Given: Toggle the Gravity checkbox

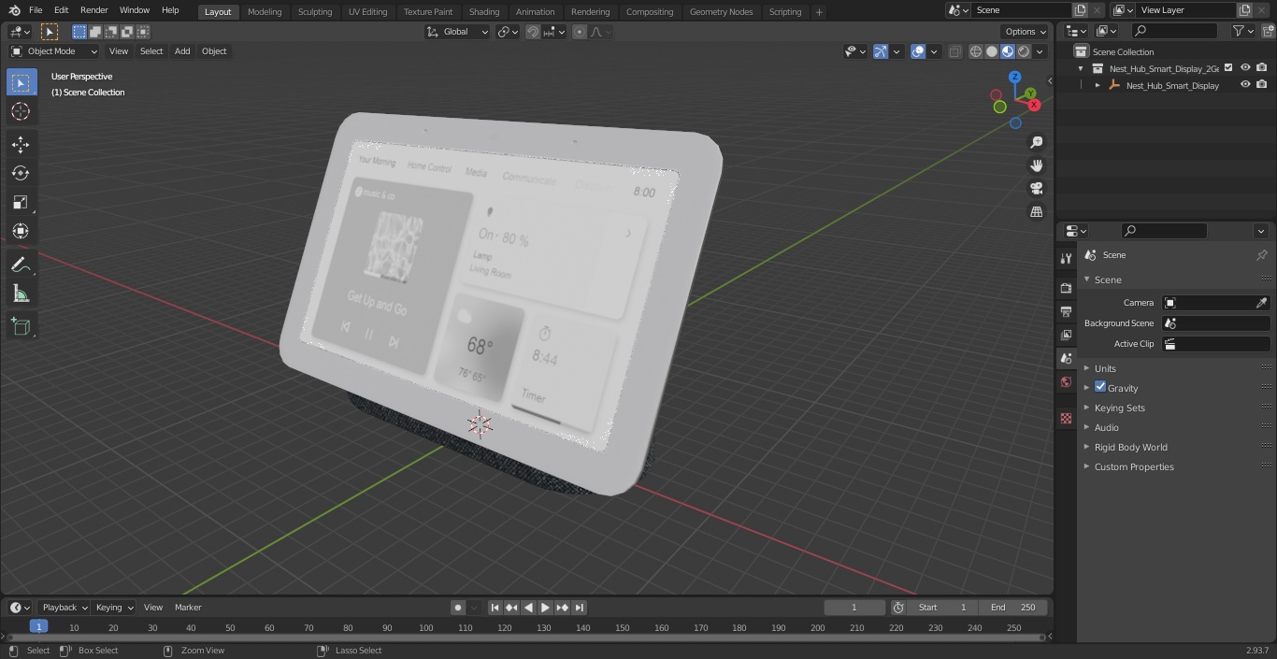Looking at the screenshot, I should (1100, 387).
